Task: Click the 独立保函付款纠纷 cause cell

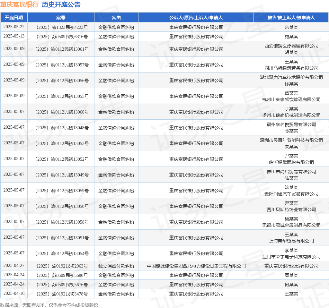Action: coord(116,266)
